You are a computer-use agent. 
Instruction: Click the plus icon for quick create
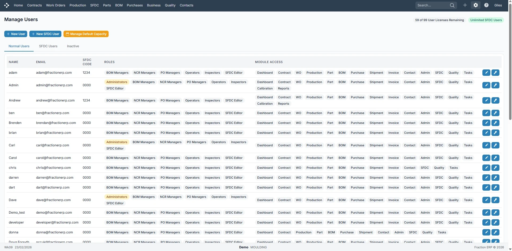[465, 5]
